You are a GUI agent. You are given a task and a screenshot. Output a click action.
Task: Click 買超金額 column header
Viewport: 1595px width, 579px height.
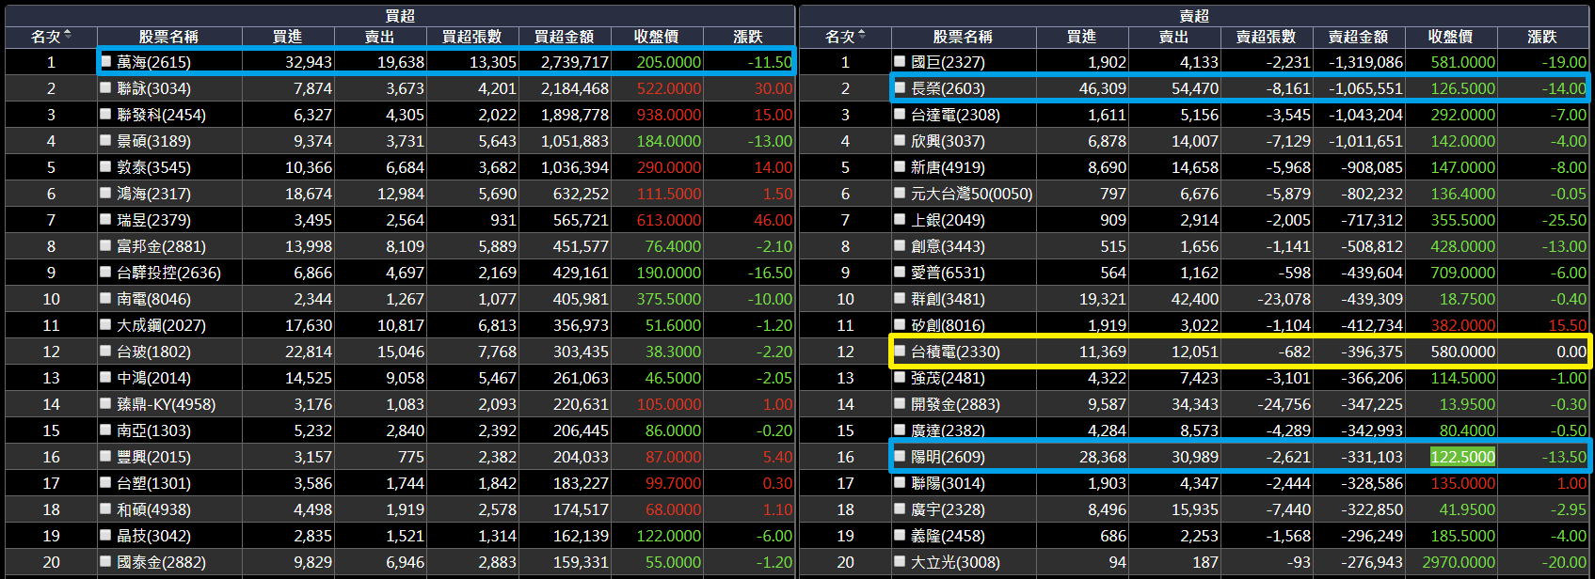(x=565, y=37)
